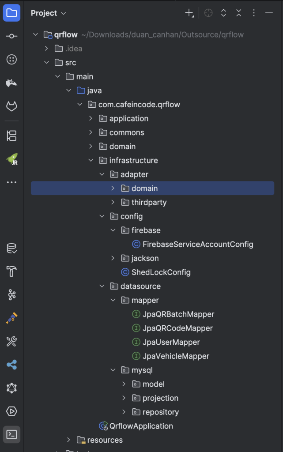Select the JpaUserMapper interface
Viewport: 283px width, 452px height.
[171, 343]
